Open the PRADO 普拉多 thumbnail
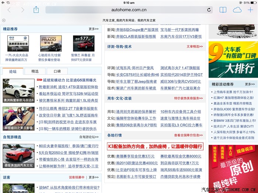This screenshot has width=258, height=193. point(51,43)
